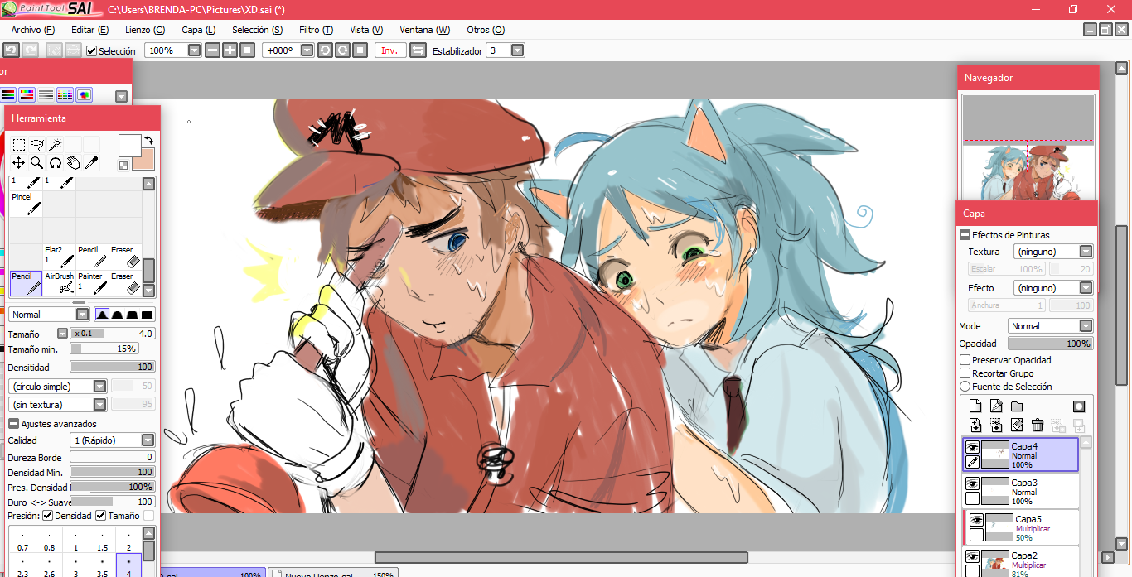The width and height of the screenshot is (1132, 577).
Task: Toggle the Selección checkbox in toolbar
Action: [92, 50]
